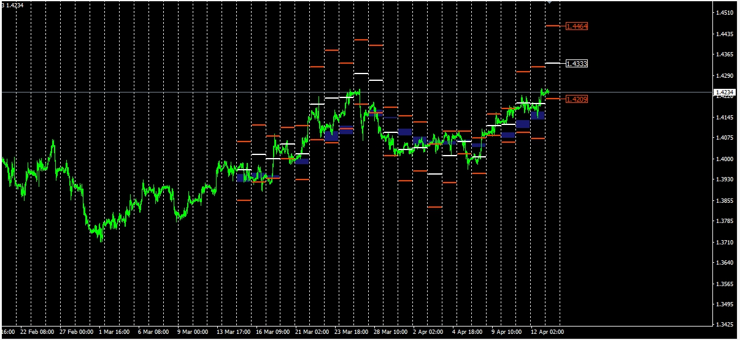740x340 pixels.
Task: Click the 2 Apr 02:00 time label
Action: point(428,332)
